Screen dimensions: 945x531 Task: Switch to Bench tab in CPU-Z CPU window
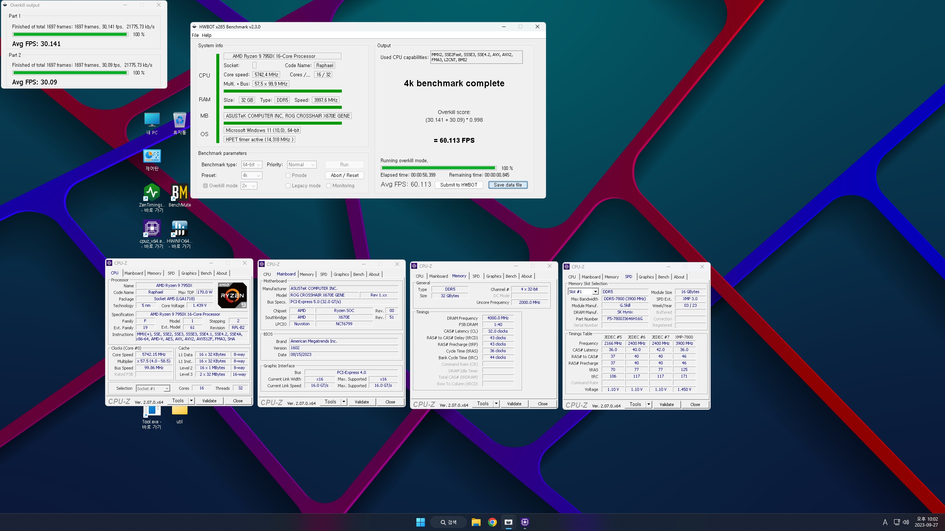(x=206, y=273)
